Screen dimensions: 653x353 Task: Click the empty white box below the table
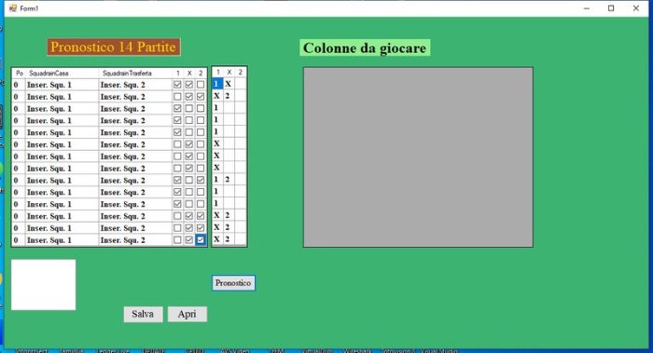pos(43,285)
